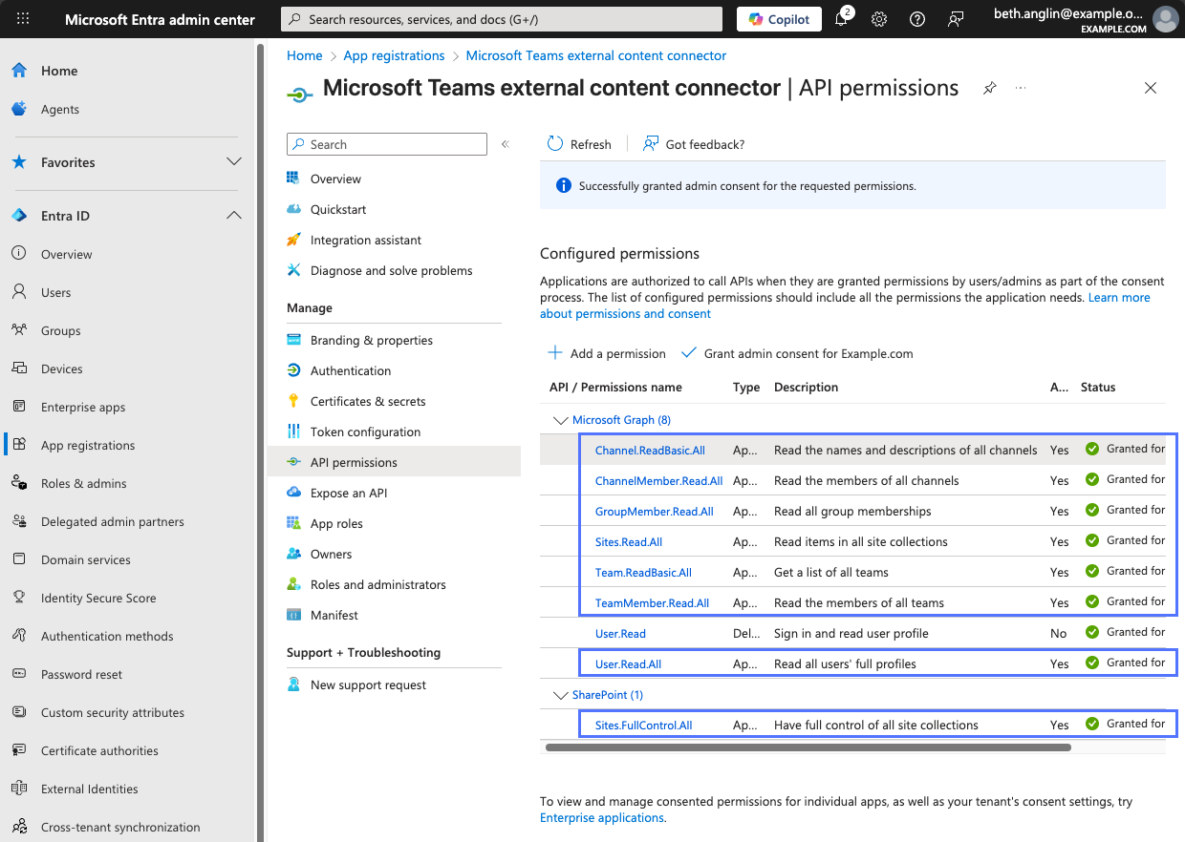Image resolution: width=1185 pixels, height=842 pixels.
Task: Open Overview in the app resource menu
Action: 335,179
